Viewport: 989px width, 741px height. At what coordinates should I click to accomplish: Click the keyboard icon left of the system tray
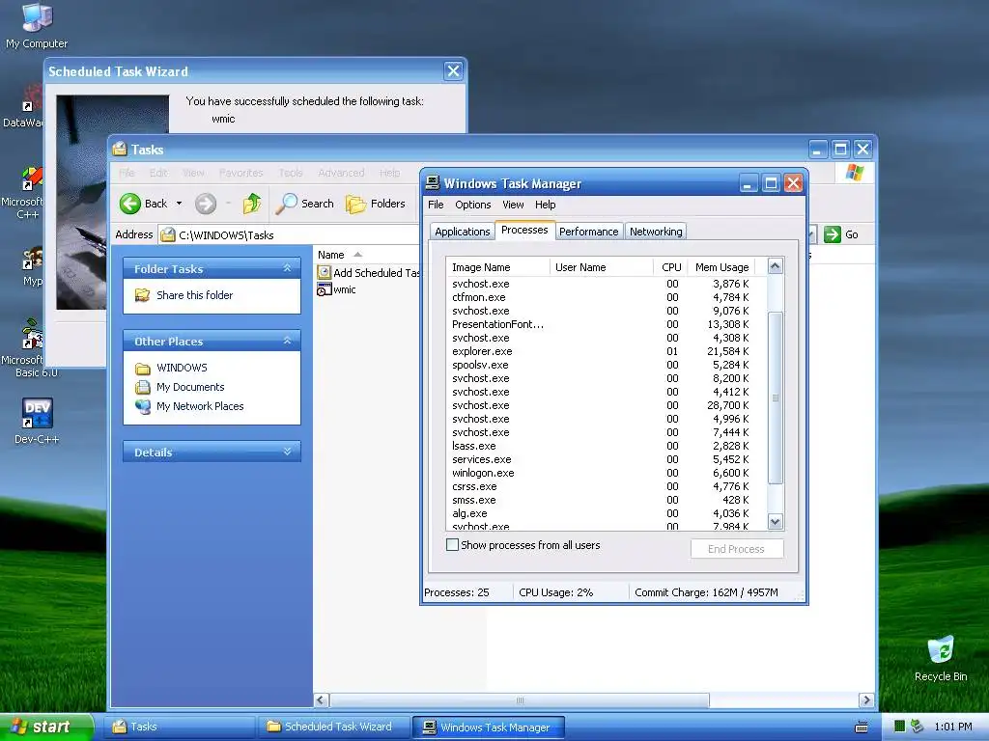(x=861, y=727)
